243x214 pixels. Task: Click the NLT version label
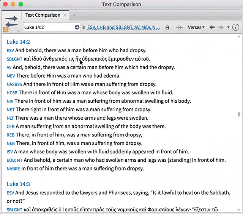pos(10,118)
